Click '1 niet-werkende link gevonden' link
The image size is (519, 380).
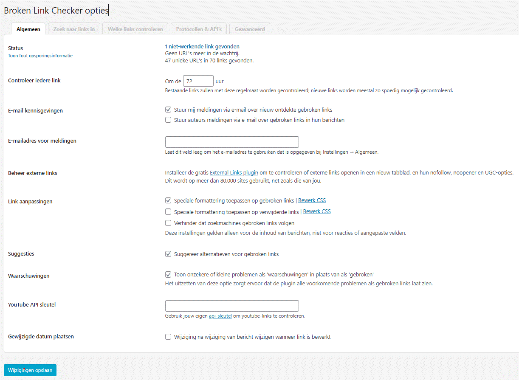[x=202, y=46]
